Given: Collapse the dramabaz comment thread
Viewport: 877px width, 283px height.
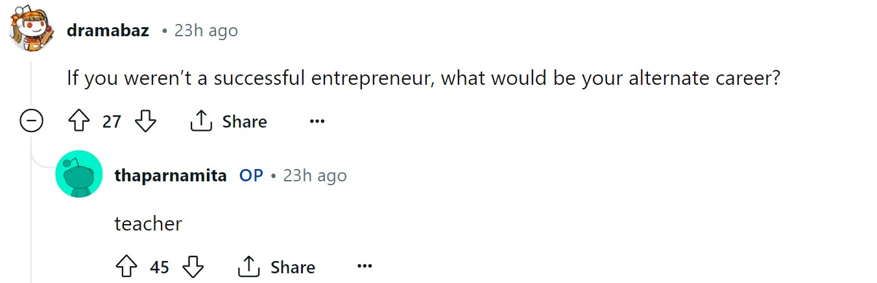Looking at the screenshot, I should 31,121.
